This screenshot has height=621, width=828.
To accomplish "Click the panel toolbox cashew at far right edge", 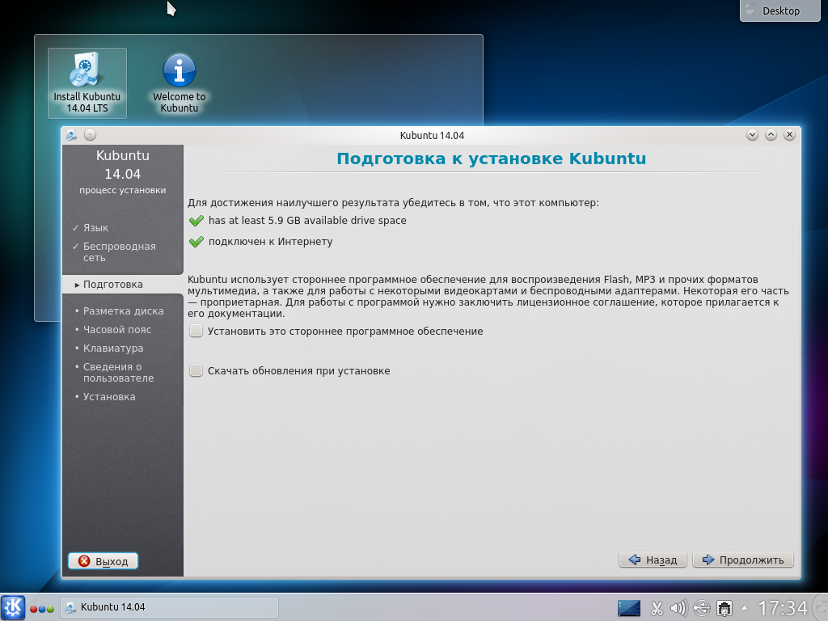I will 822,608.
